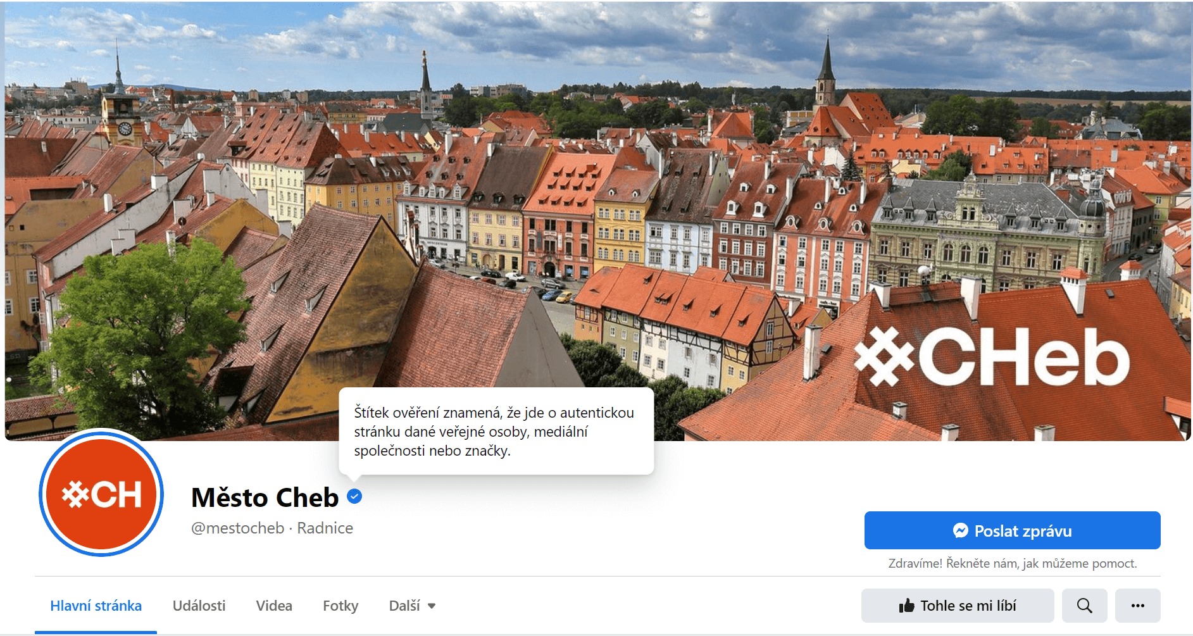Select the Hlavní stránka tab

[96, 606]
